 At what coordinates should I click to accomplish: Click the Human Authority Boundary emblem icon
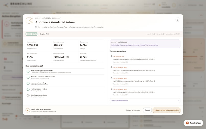coord(29,20)
